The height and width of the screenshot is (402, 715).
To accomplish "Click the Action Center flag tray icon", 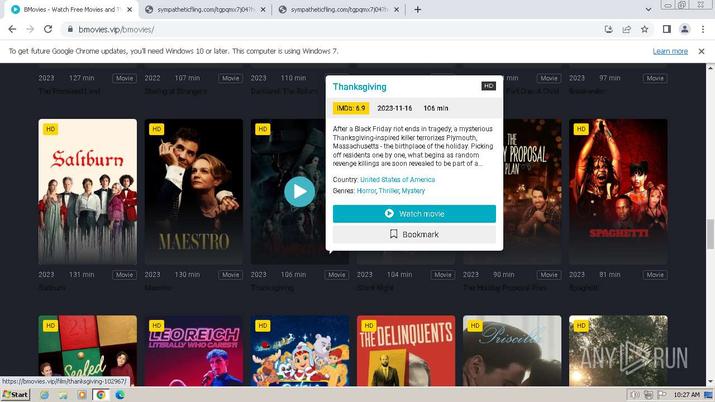I will tap(661, 395).
